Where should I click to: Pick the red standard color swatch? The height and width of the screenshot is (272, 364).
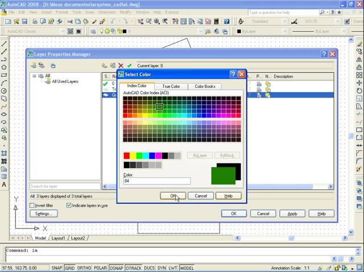coord(127,156)
